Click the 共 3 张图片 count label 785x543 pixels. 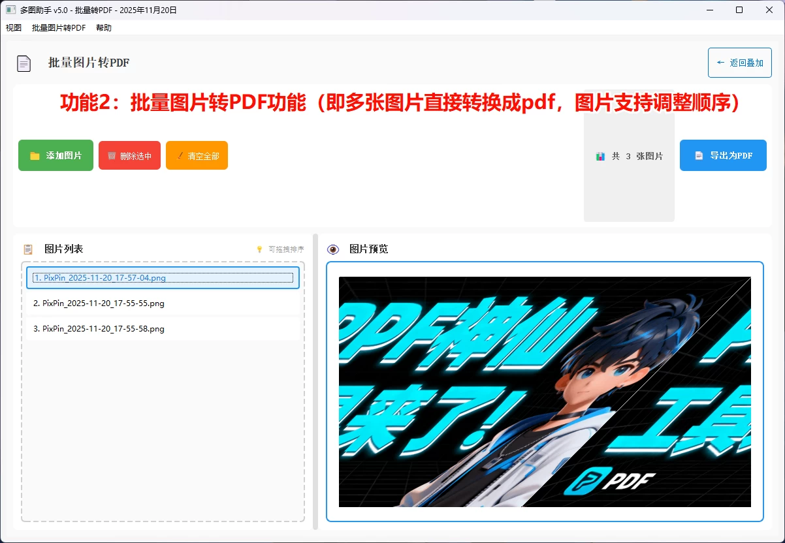click(x=637, y=156)
